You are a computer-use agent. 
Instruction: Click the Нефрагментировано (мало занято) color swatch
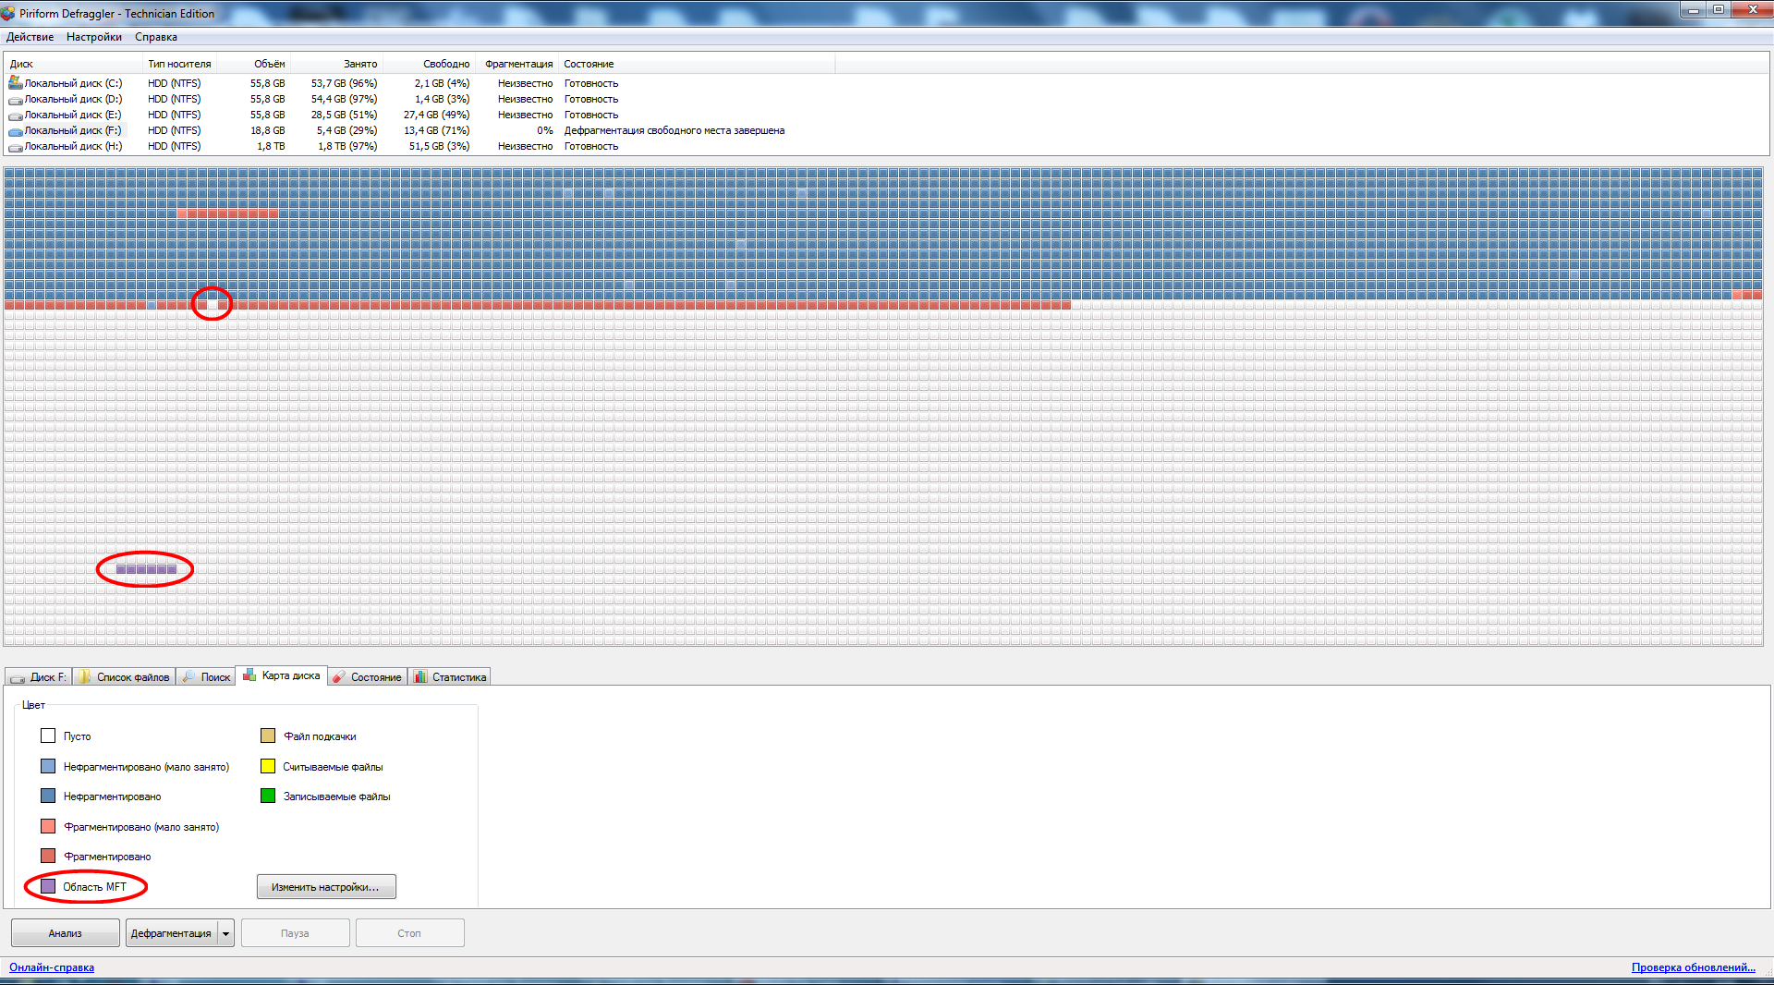(x=48, y=766)
